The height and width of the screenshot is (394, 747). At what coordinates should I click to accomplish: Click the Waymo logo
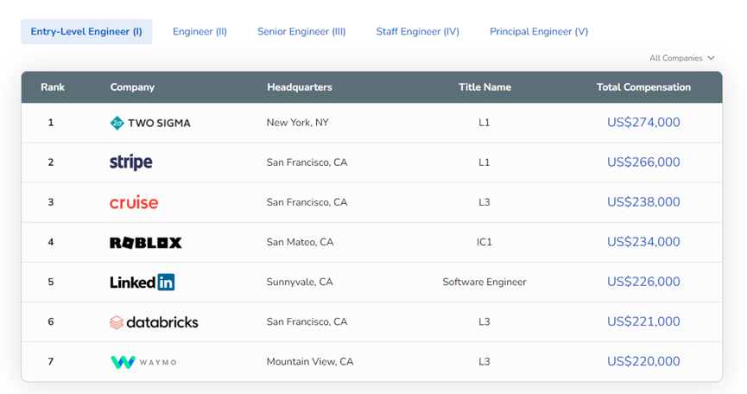click(x=143, y=362)
